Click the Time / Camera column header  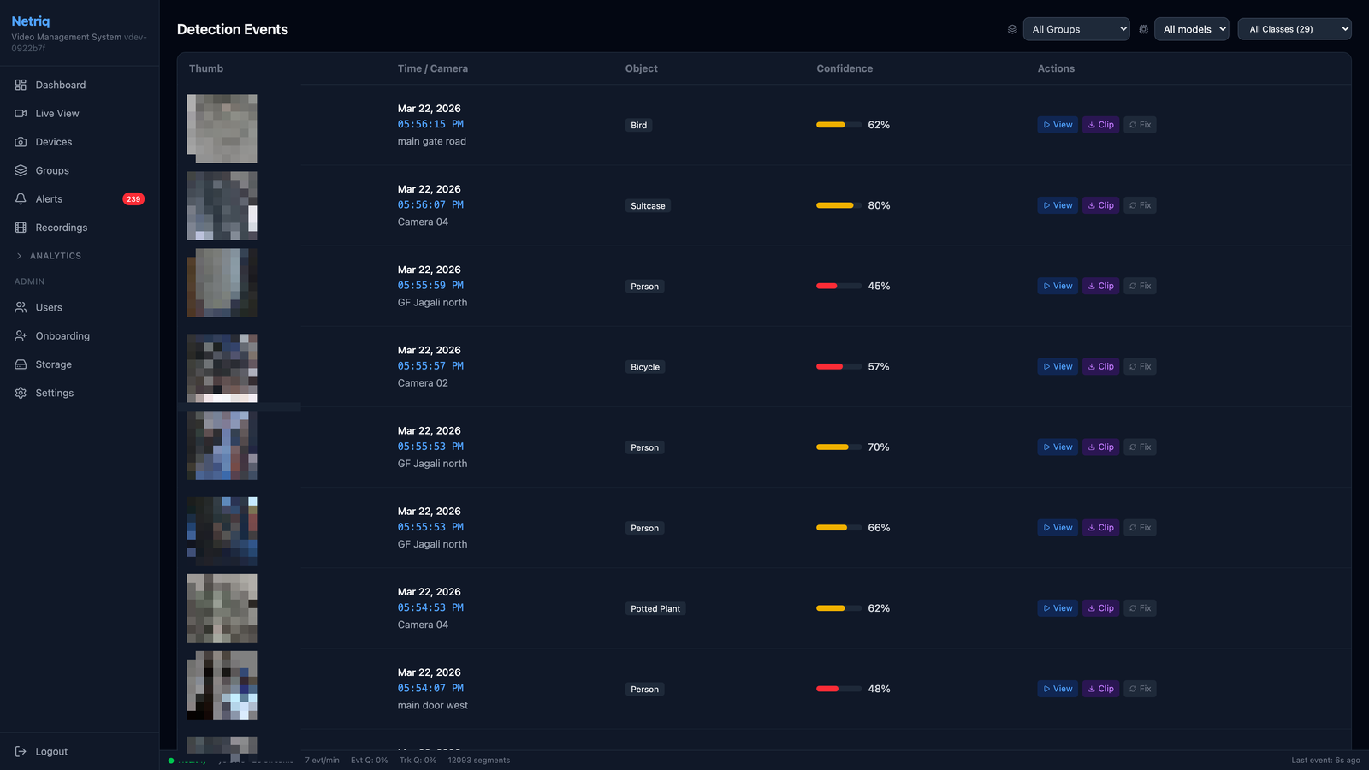click(x=432, y=68)
